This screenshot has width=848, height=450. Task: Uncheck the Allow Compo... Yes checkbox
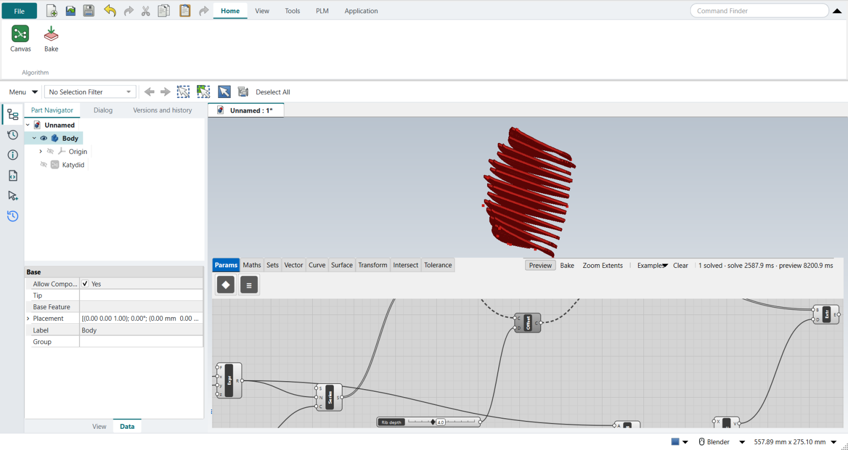(85, 284)
